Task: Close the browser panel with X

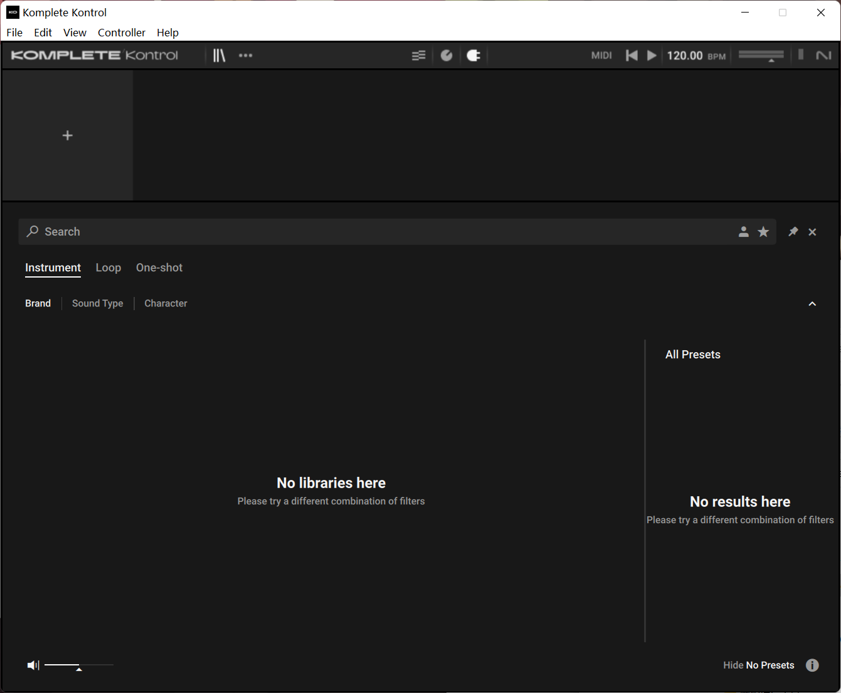Action: point(812,232)
